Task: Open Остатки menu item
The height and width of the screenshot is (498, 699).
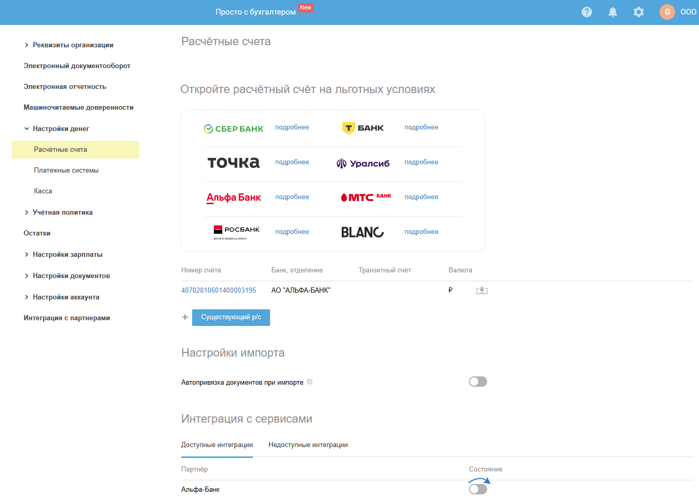Action: [x=37, y=233]
